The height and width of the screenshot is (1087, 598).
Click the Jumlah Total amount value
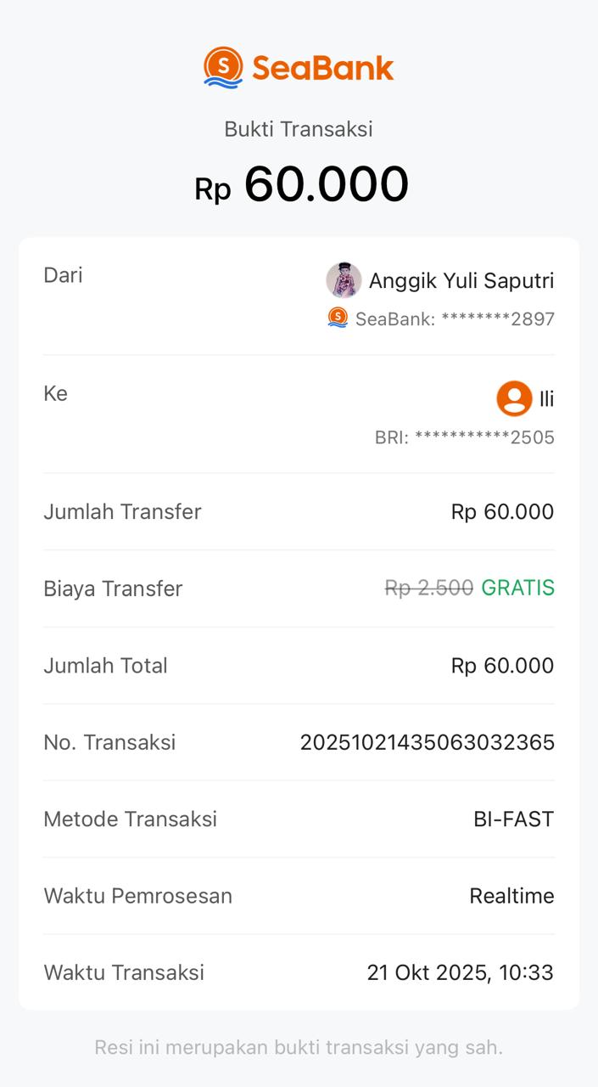[502, 666]
